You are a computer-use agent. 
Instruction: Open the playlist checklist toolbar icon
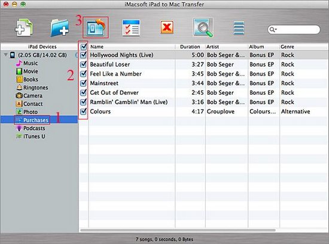[x=131, y=28]
